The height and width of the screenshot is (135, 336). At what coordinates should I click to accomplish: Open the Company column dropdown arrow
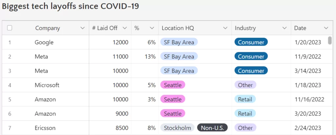coord(82,28)
